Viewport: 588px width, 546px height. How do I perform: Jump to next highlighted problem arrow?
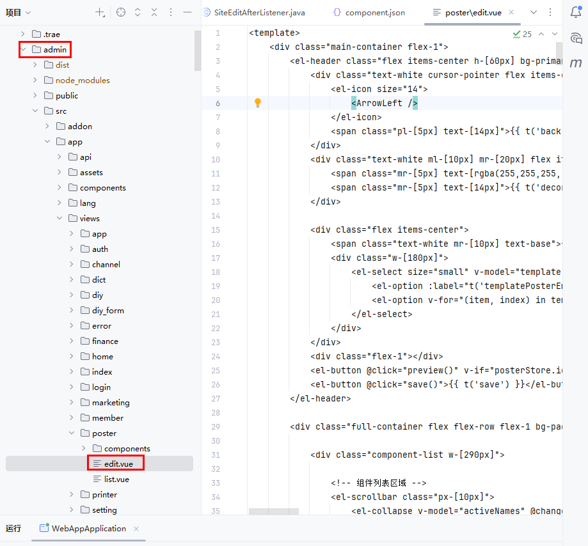[x=555, y=34]
